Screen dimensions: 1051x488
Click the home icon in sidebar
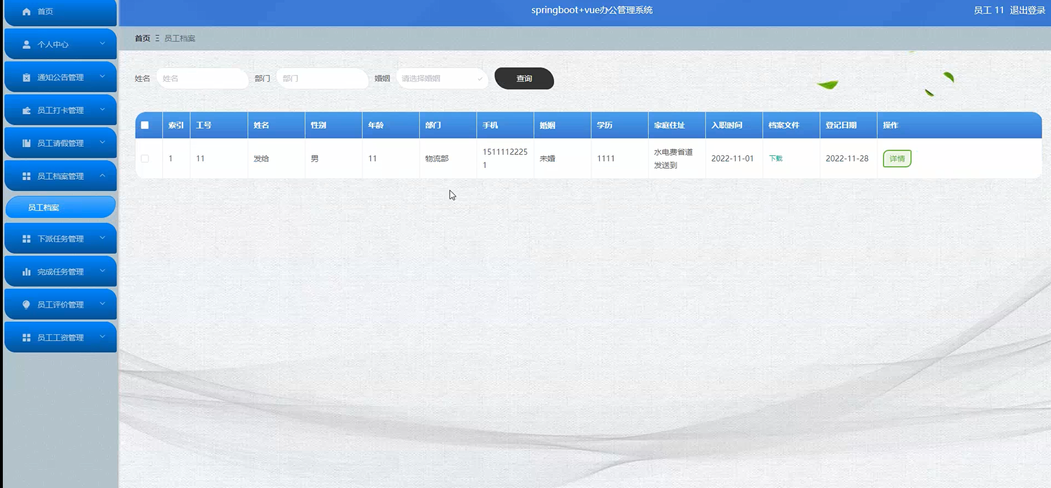tap(26, 11)
